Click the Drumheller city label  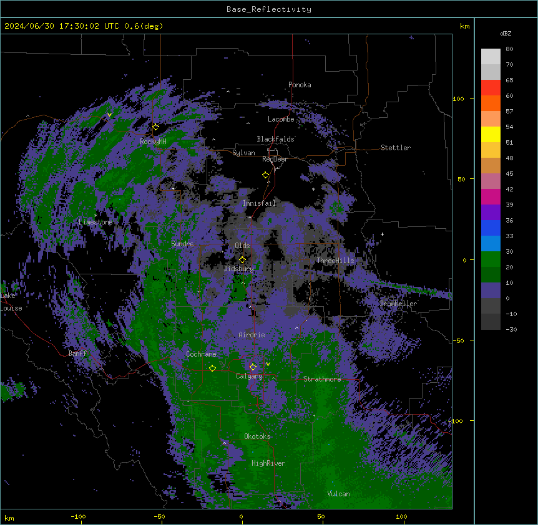point(398,304)
